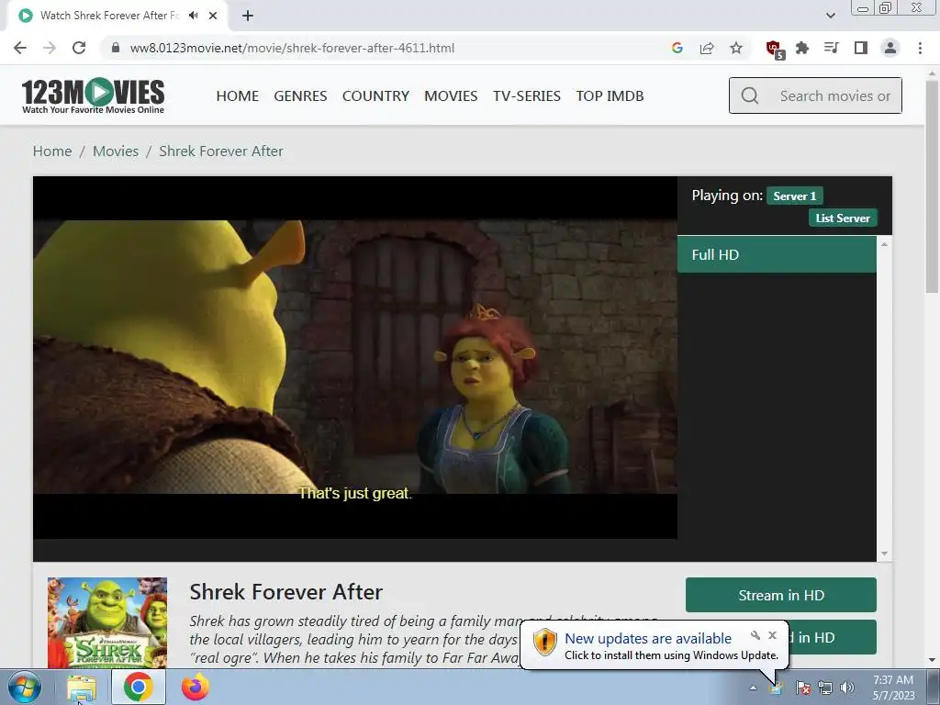Viewport: 940px width, 705px height.
Task: Click the browser forward arrow
Action: (x=50, y=48)
